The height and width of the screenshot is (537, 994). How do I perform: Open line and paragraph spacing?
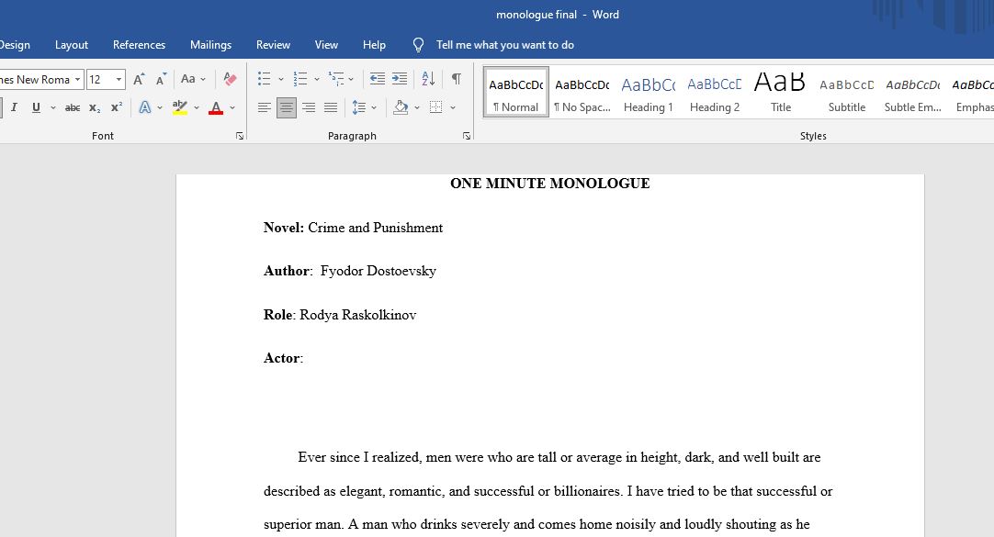pos(359,107)
